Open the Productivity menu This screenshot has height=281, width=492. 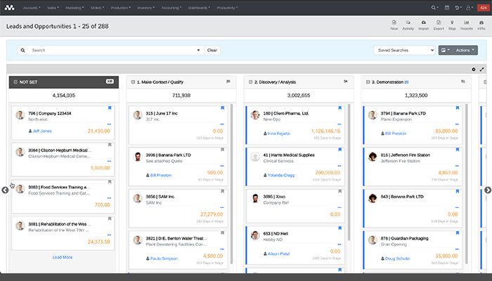pos(227,8)
